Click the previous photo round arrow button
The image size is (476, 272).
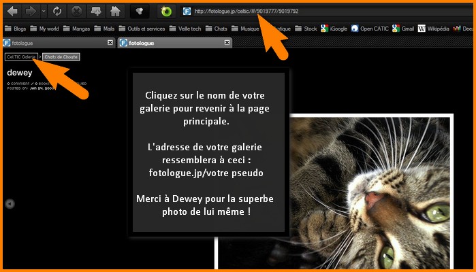click(10, 204)
